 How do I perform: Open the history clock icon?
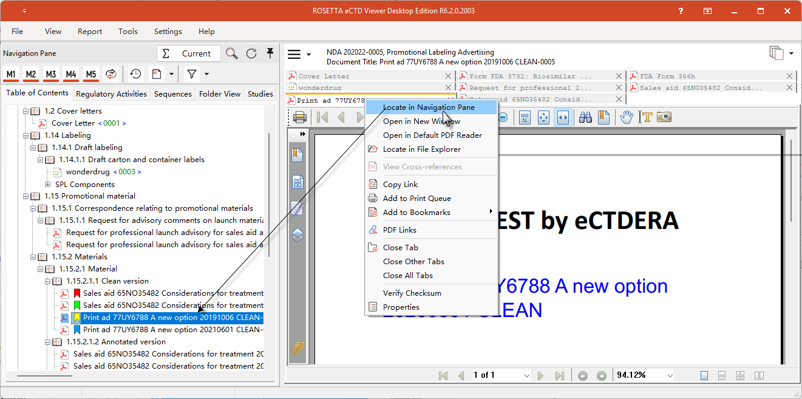[x=135, y=74]
